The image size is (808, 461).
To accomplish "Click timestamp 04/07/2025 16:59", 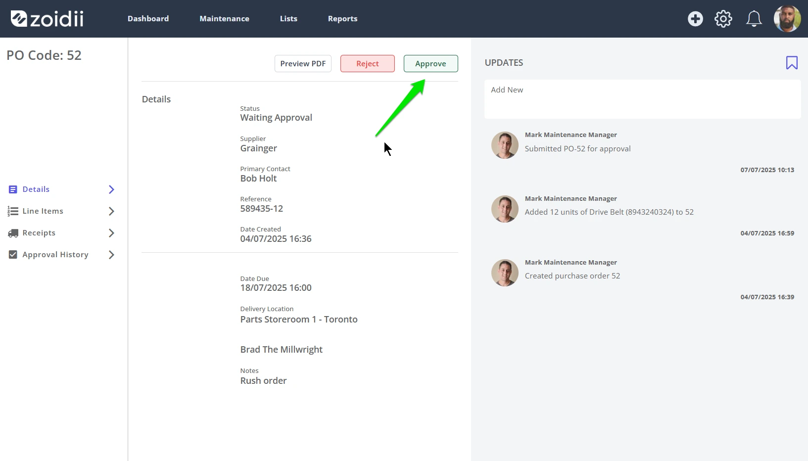I will pos(767,233).
